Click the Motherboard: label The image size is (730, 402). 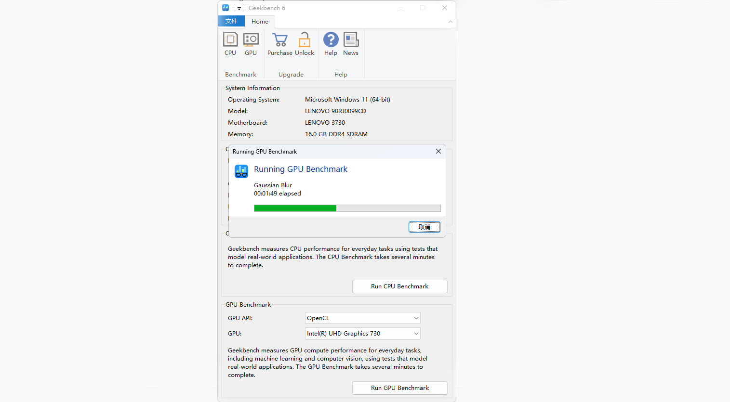click(248, 123)
